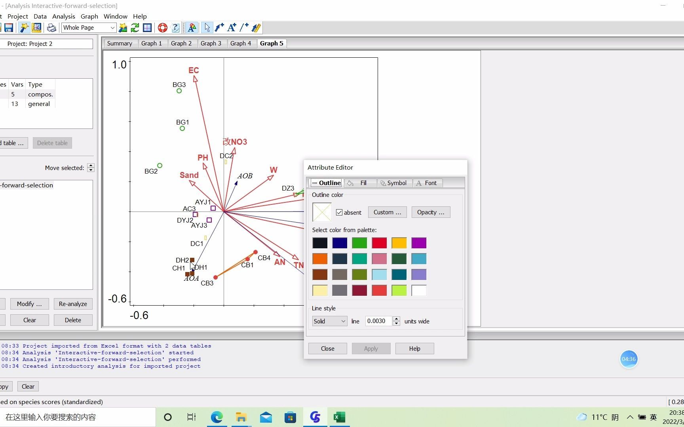Pick the lime green palette swatch
The width and height of the screenshot is (684, 427).
pos(399,290)
